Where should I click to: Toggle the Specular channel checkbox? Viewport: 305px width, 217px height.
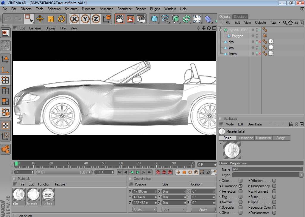[x=240, y=207]
